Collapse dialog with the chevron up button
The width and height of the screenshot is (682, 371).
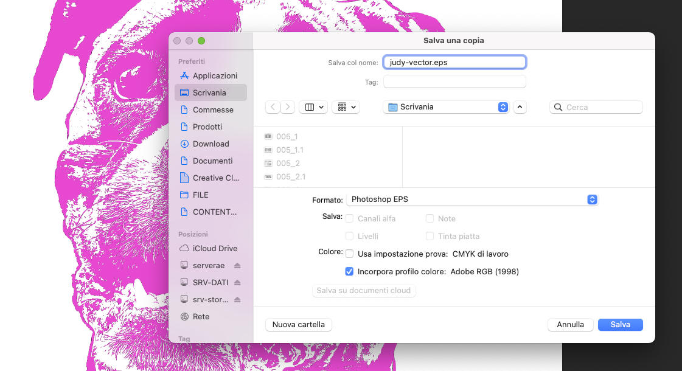pos(520,107)
